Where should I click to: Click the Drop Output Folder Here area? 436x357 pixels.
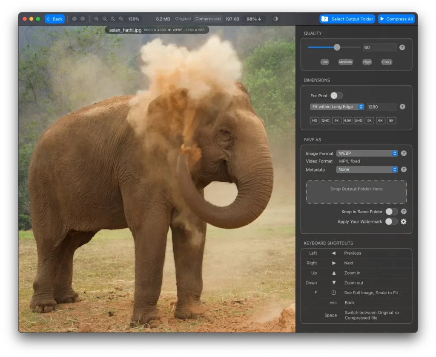pos(356,192)
